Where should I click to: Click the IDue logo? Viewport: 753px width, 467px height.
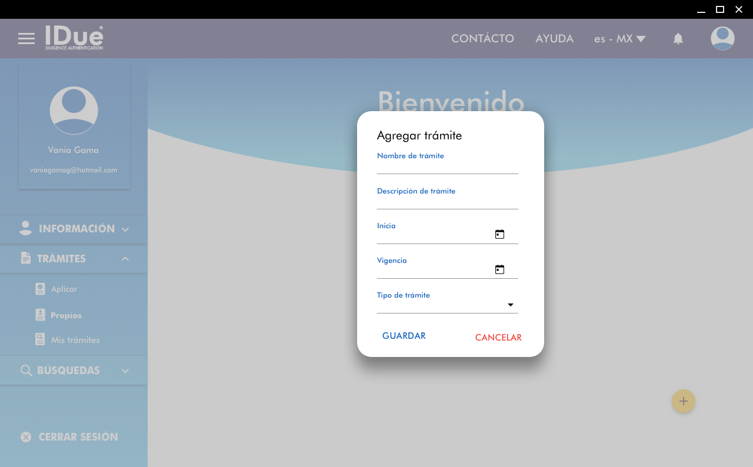pyautogui.click(x=74, y=38)
